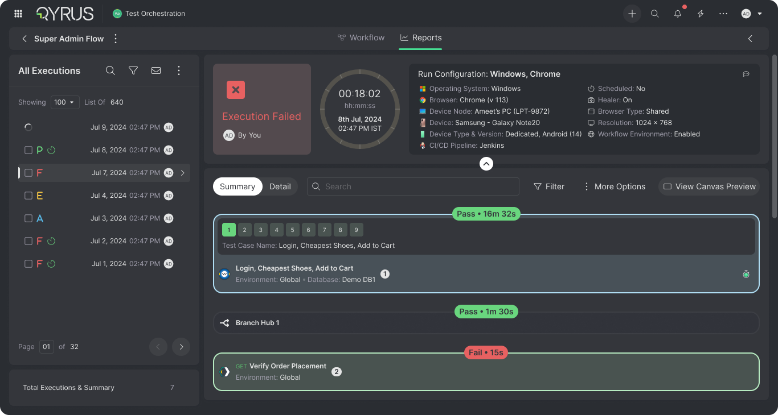Switch to the Reports tab
Screen dimensions: 778x415
(x=421, y=38)
